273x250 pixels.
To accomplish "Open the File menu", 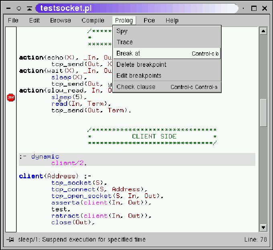I will [x=13, y=21].
